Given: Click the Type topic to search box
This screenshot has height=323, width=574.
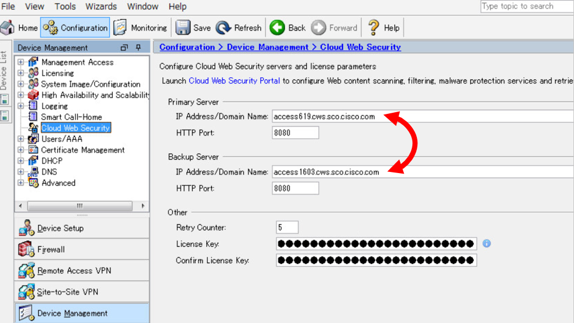Looking at the screenshot, I should 527,7.
